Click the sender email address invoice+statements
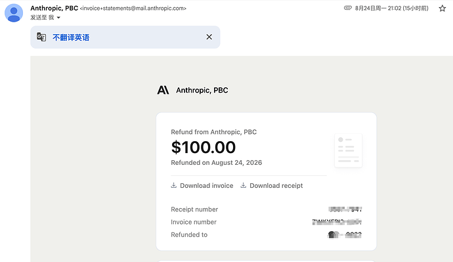Viewport: 453px width, 262px height. [x=133, y=9]
